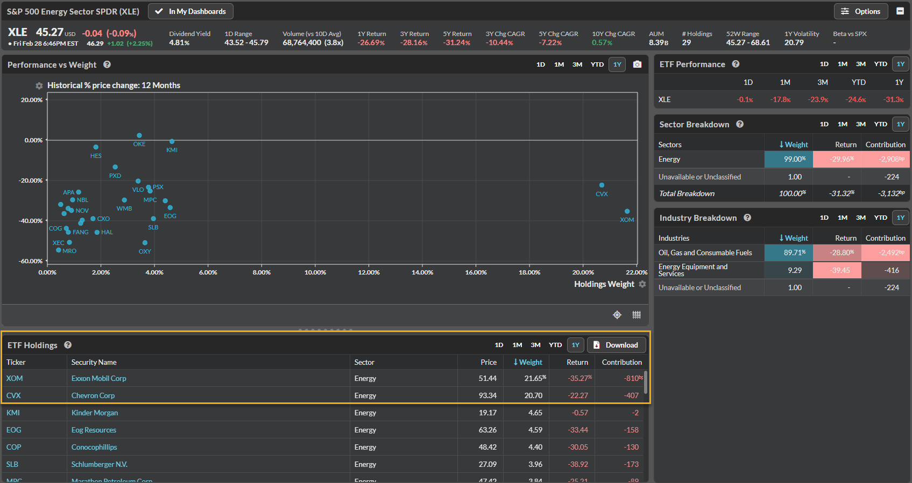This screenshot has height=483, width=912.
Task: Click the camera snapshot icon in Performance vs Weight
Action: coord(637,64)
